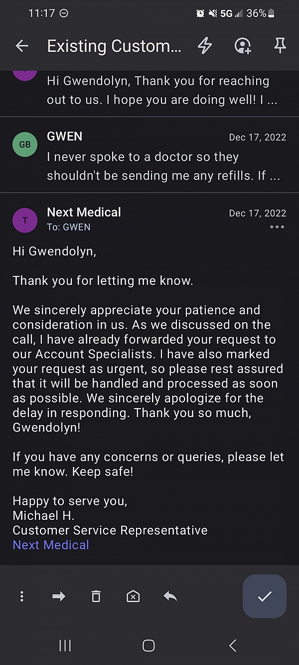Open the add contact icon in header
The height and width of the screenshot is (665, 299).
click(242, 46)
